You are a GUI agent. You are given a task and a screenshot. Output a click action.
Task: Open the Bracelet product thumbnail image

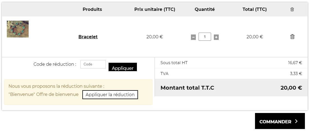click(18, 29)
